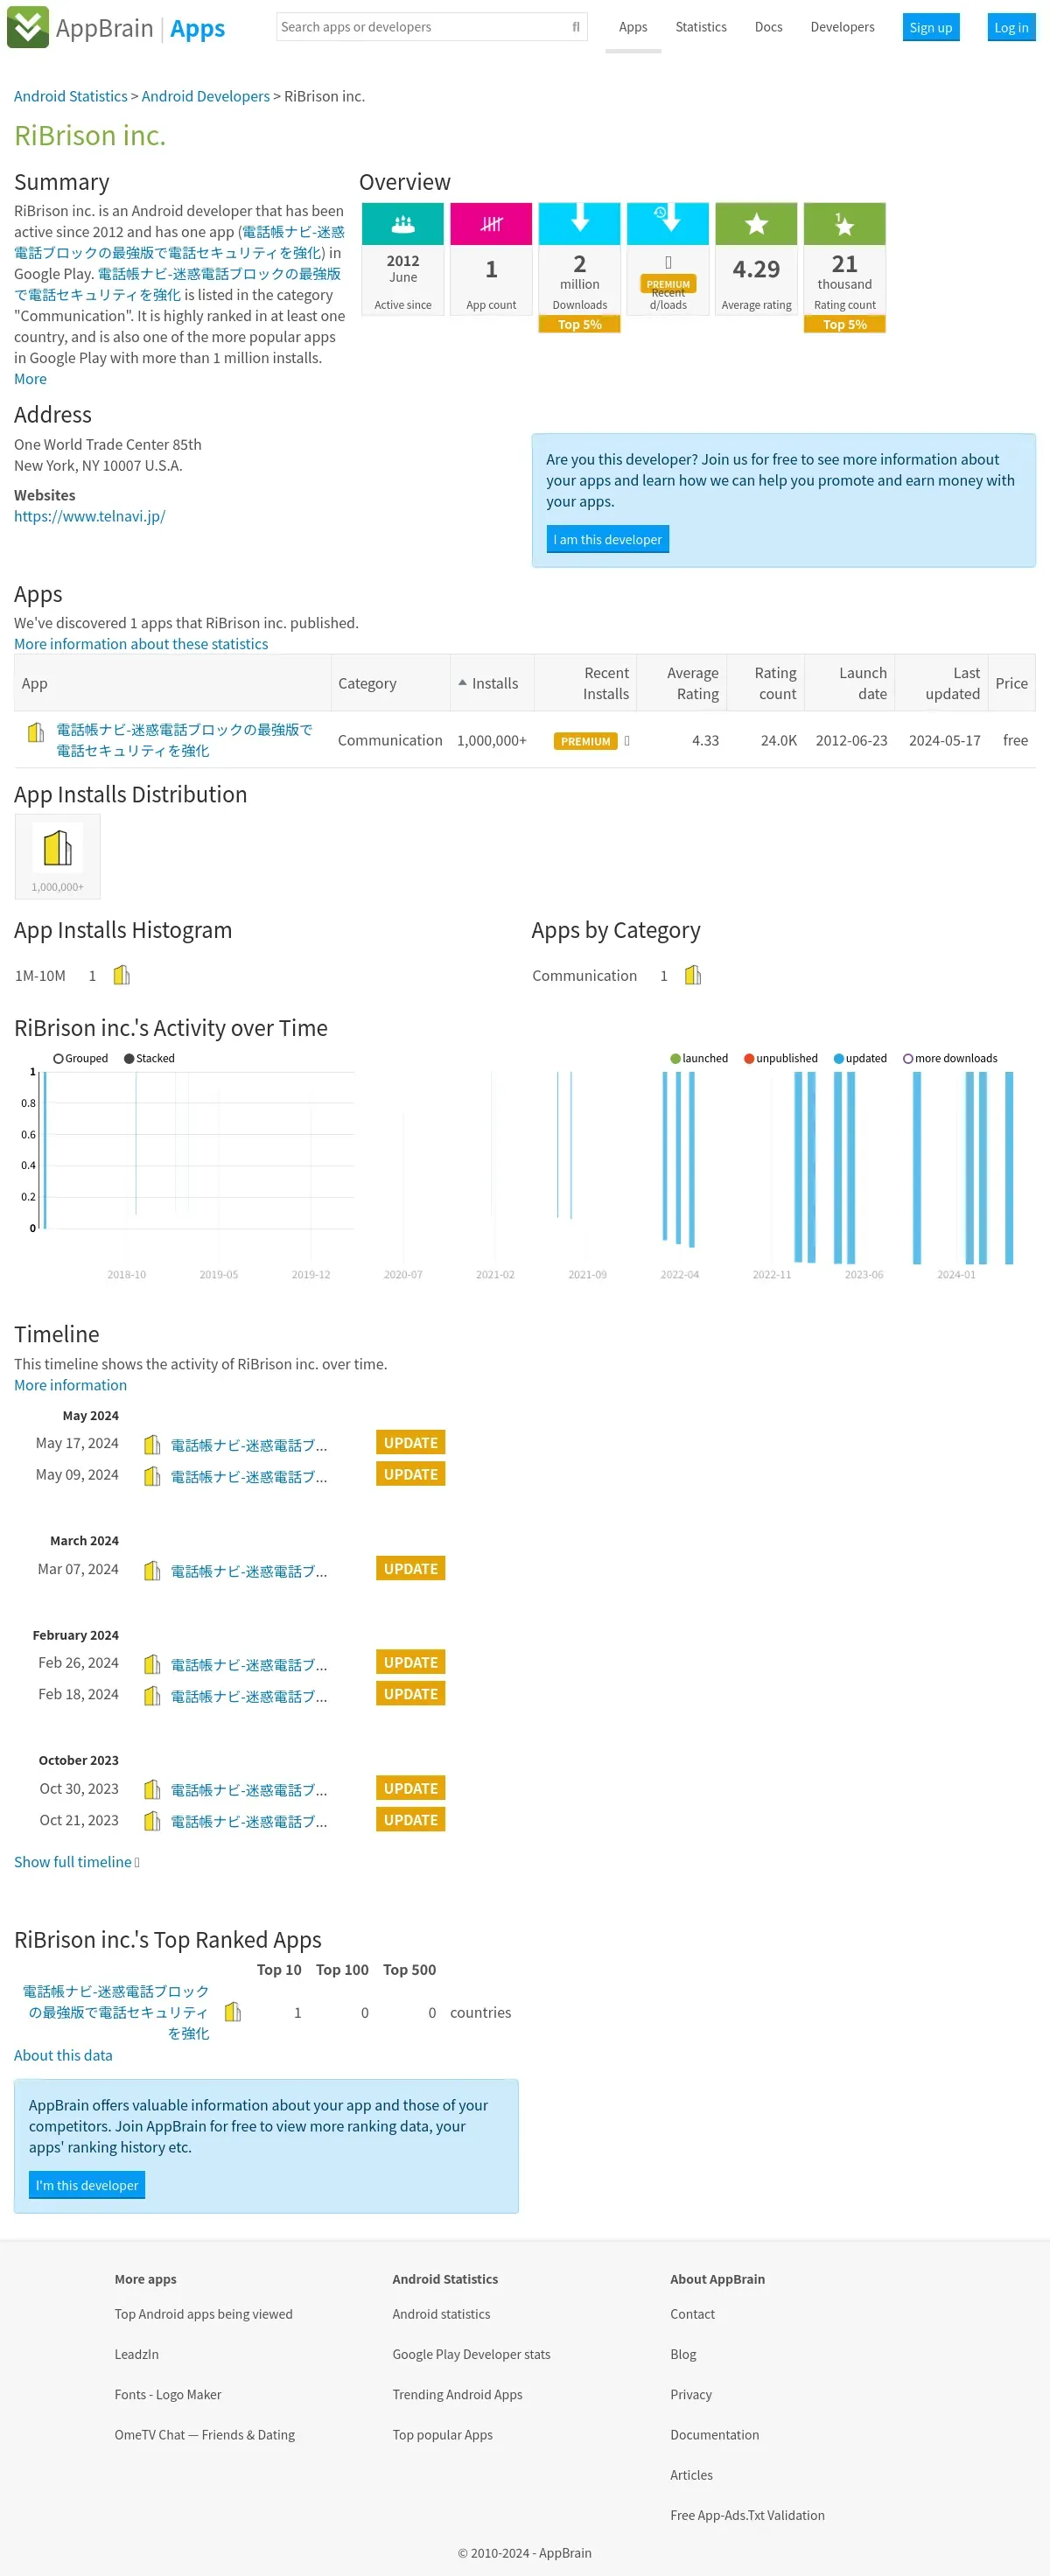The image size is (1050, 2576).
Task: Open the Statistics nav tab
Action: tap(700, 27)
